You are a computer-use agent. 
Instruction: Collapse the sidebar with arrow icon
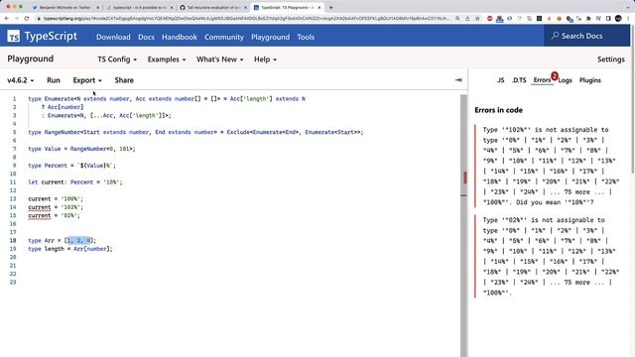[458, 80]
